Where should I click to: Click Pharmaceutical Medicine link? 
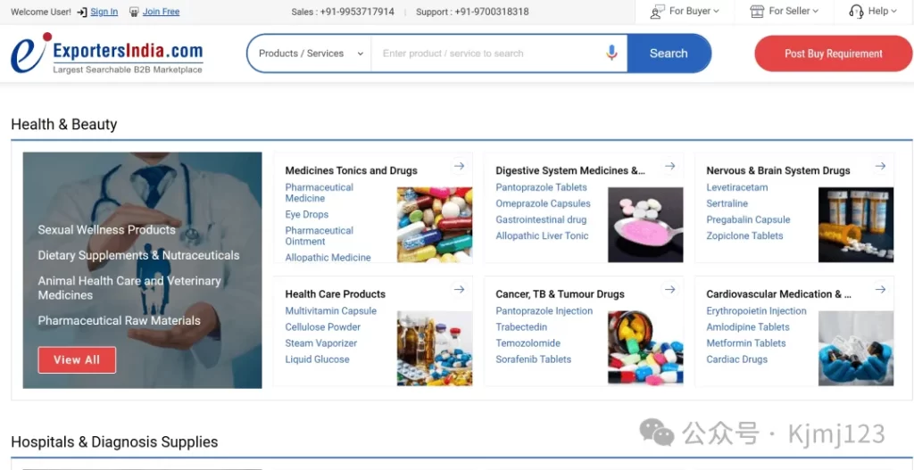pyautogui.click(x=319, y=193)
